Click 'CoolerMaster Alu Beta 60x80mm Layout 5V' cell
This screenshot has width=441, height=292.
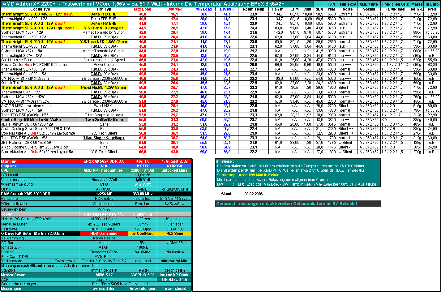coord(40,152)
